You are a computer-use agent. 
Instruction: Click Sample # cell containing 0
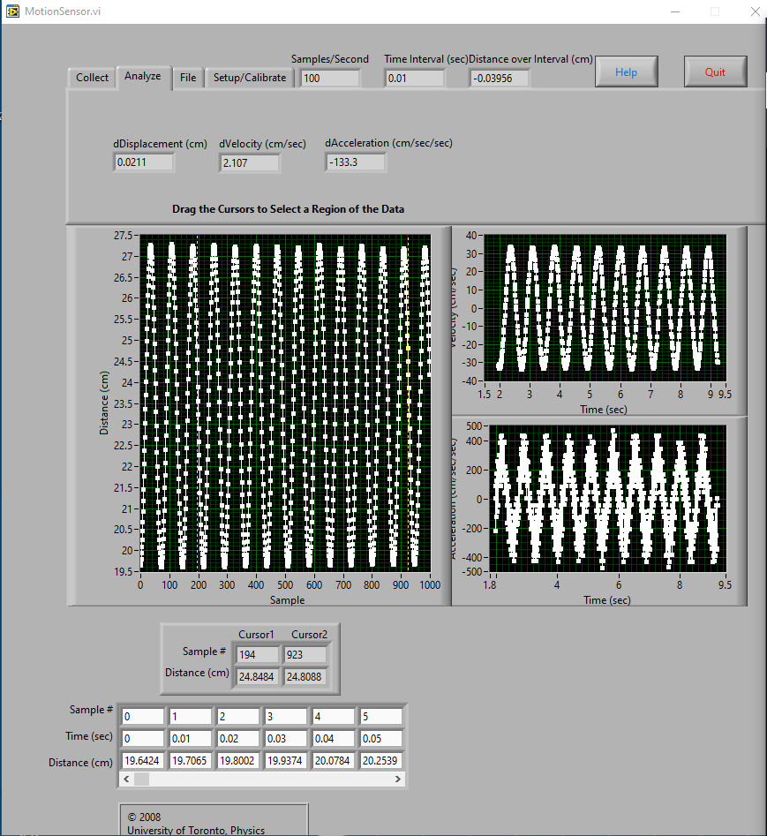(x=142, y=717)
